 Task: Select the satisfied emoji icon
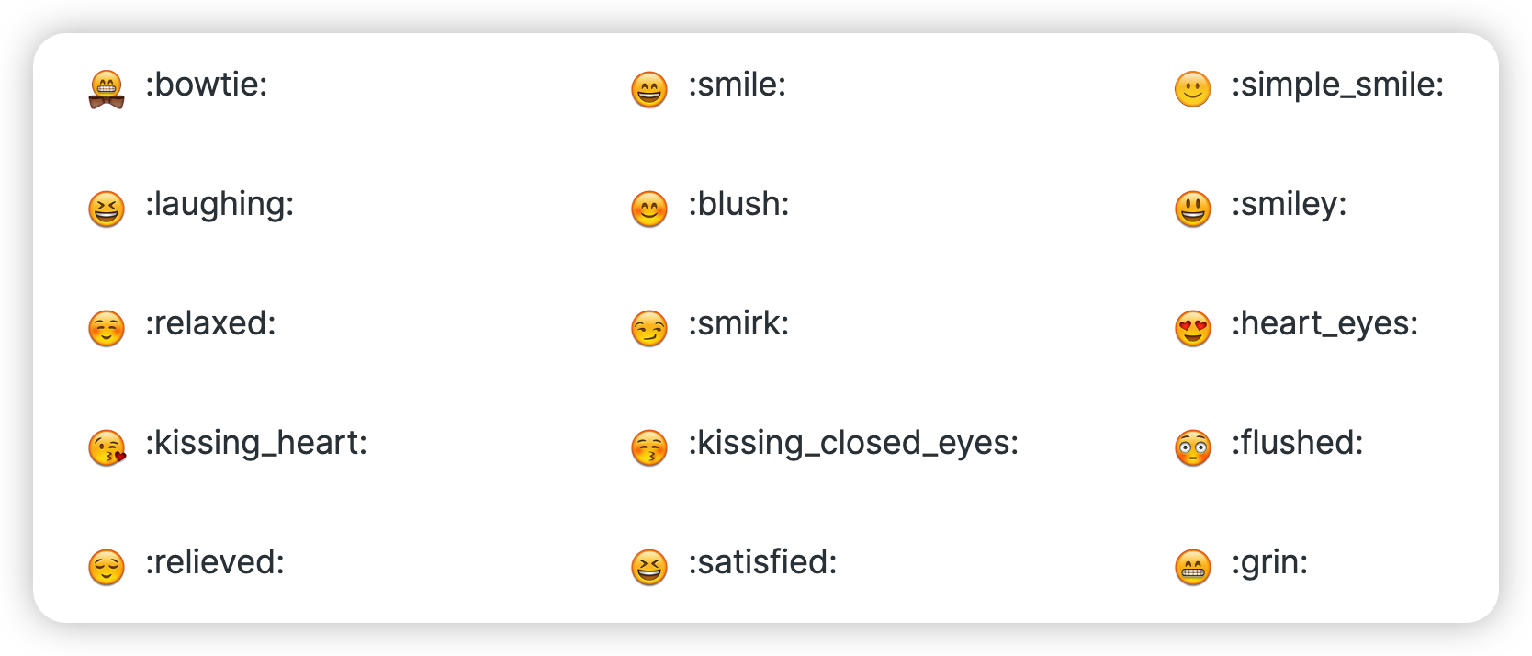649,567
